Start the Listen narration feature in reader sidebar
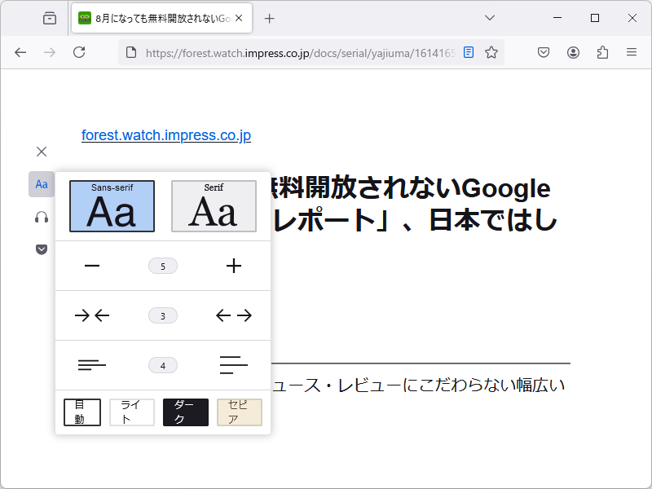Screen dimensions: 652x489 (x=42, y=217)
